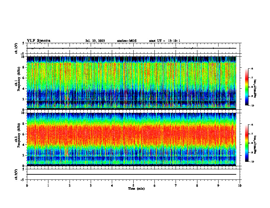
Task: Click the "station=MOS" header label
Action: [127, 41]
